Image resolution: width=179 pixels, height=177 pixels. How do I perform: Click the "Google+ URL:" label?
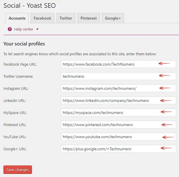[x=15, y=149]
